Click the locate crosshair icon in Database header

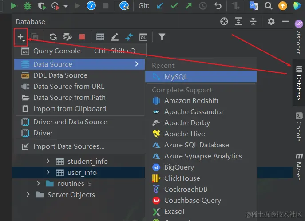coord(224,21)
